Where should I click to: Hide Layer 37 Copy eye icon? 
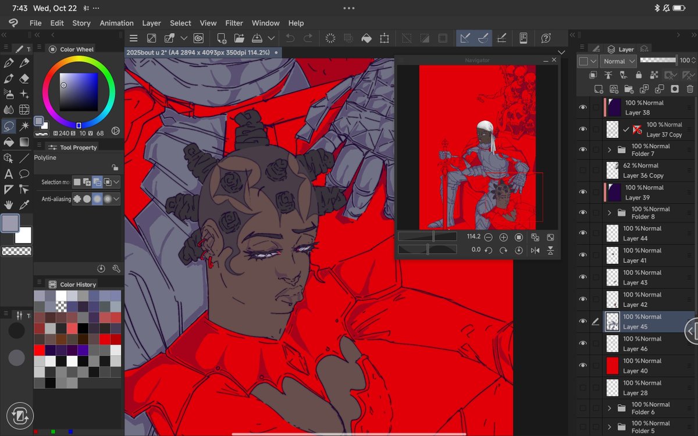pyautogui.click(x=583, y=129)
